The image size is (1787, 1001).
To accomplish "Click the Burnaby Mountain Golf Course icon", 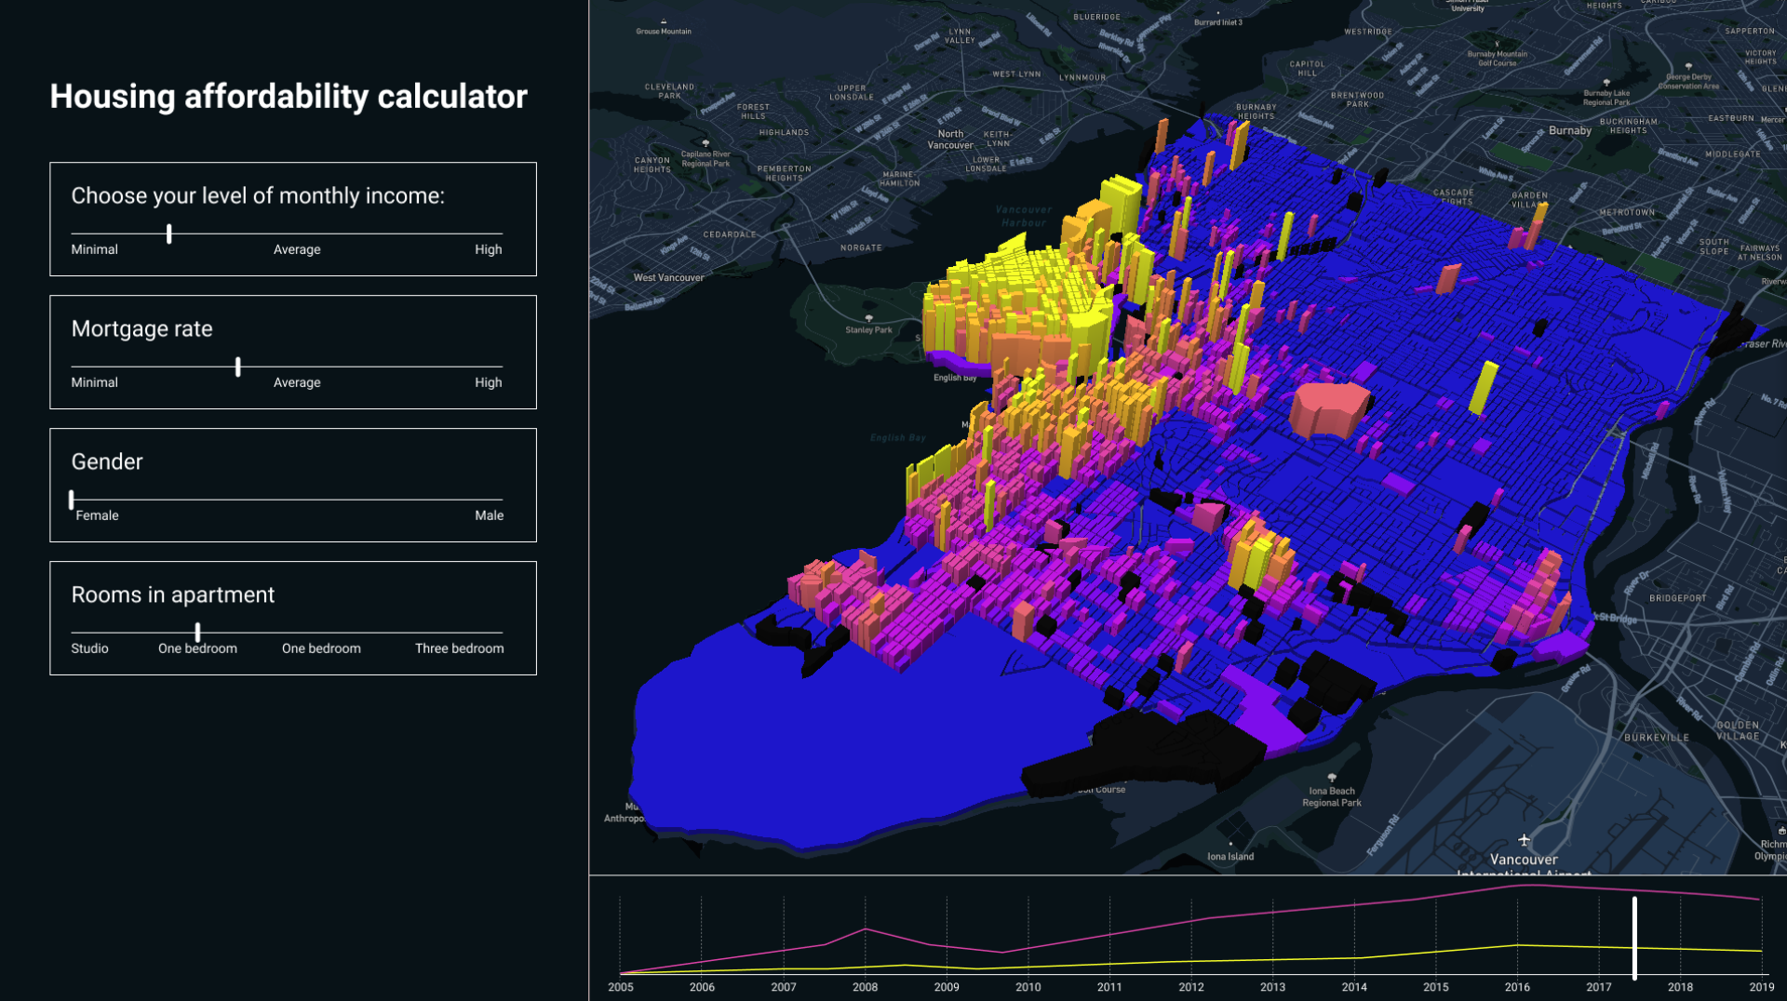I will [1497, 44].
